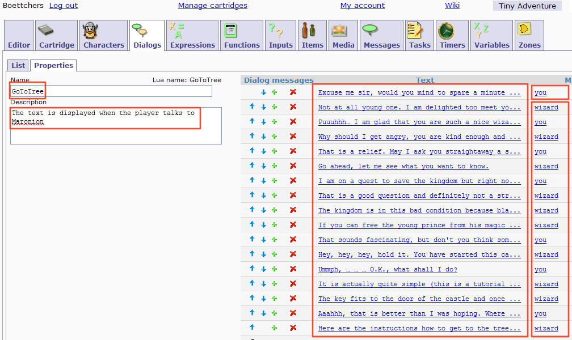Move 'Go ahead, let me see' message up
Image resolution: width=572 pixels, height=340 pixels.
click(x=252, y=166)
